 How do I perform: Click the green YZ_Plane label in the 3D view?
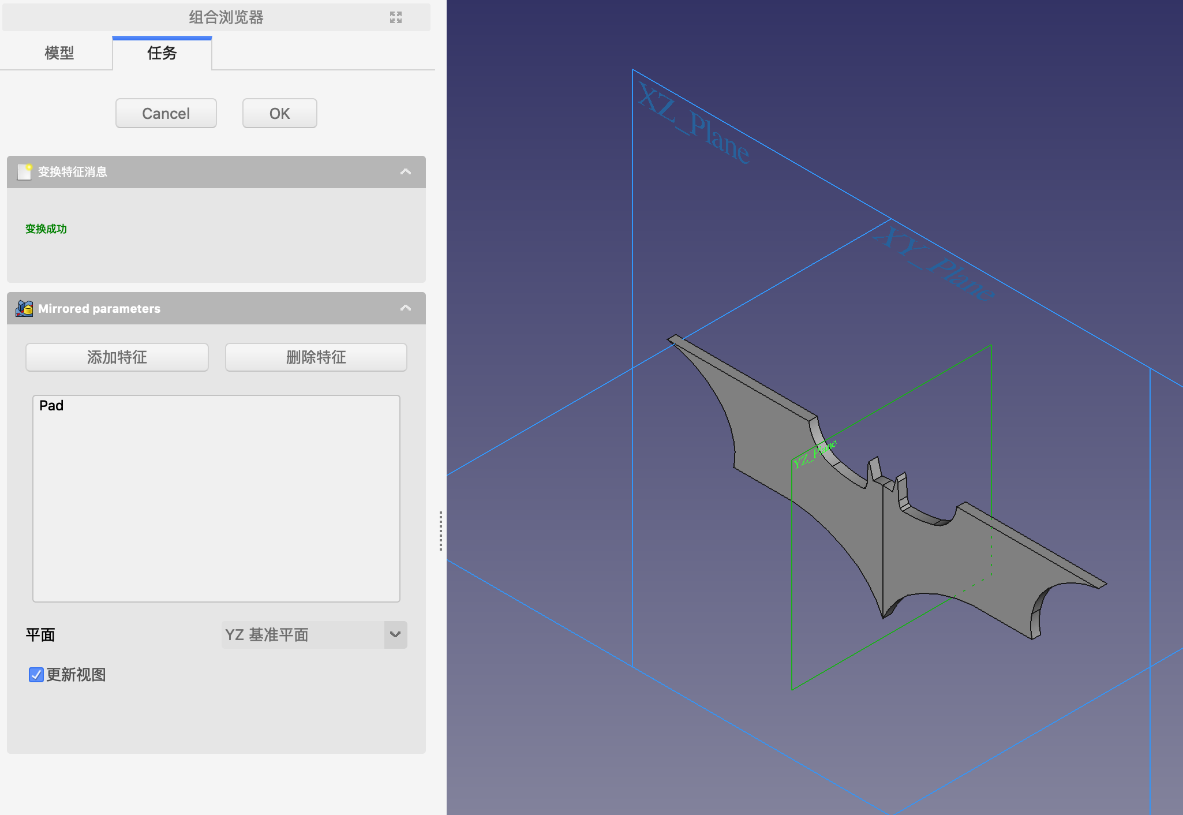814,454
